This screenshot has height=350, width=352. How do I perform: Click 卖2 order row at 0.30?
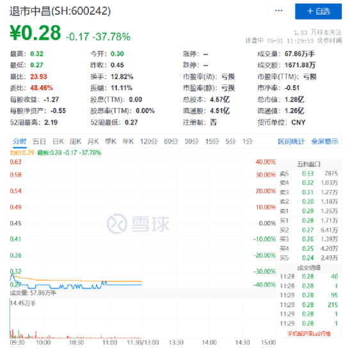(x=308, y=202)
